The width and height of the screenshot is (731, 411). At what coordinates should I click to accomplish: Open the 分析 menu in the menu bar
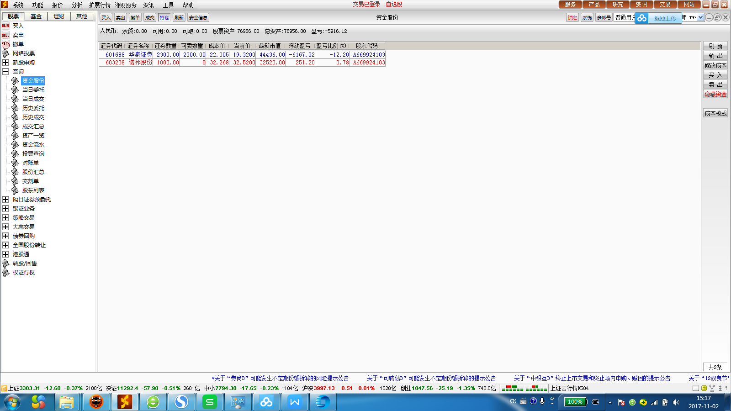click(x=77, y=5)
